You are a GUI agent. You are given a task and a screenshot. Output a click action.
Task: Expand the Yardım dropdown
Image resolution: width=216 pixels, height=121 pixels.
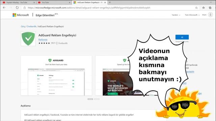(176, 15)
